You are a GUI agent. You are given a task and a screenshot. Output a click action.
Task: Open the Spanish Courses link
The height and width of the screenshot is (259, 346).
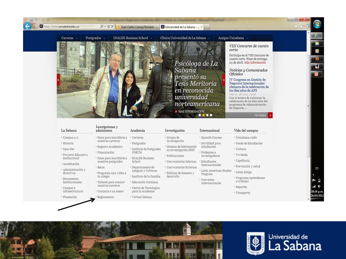(212, 138)
